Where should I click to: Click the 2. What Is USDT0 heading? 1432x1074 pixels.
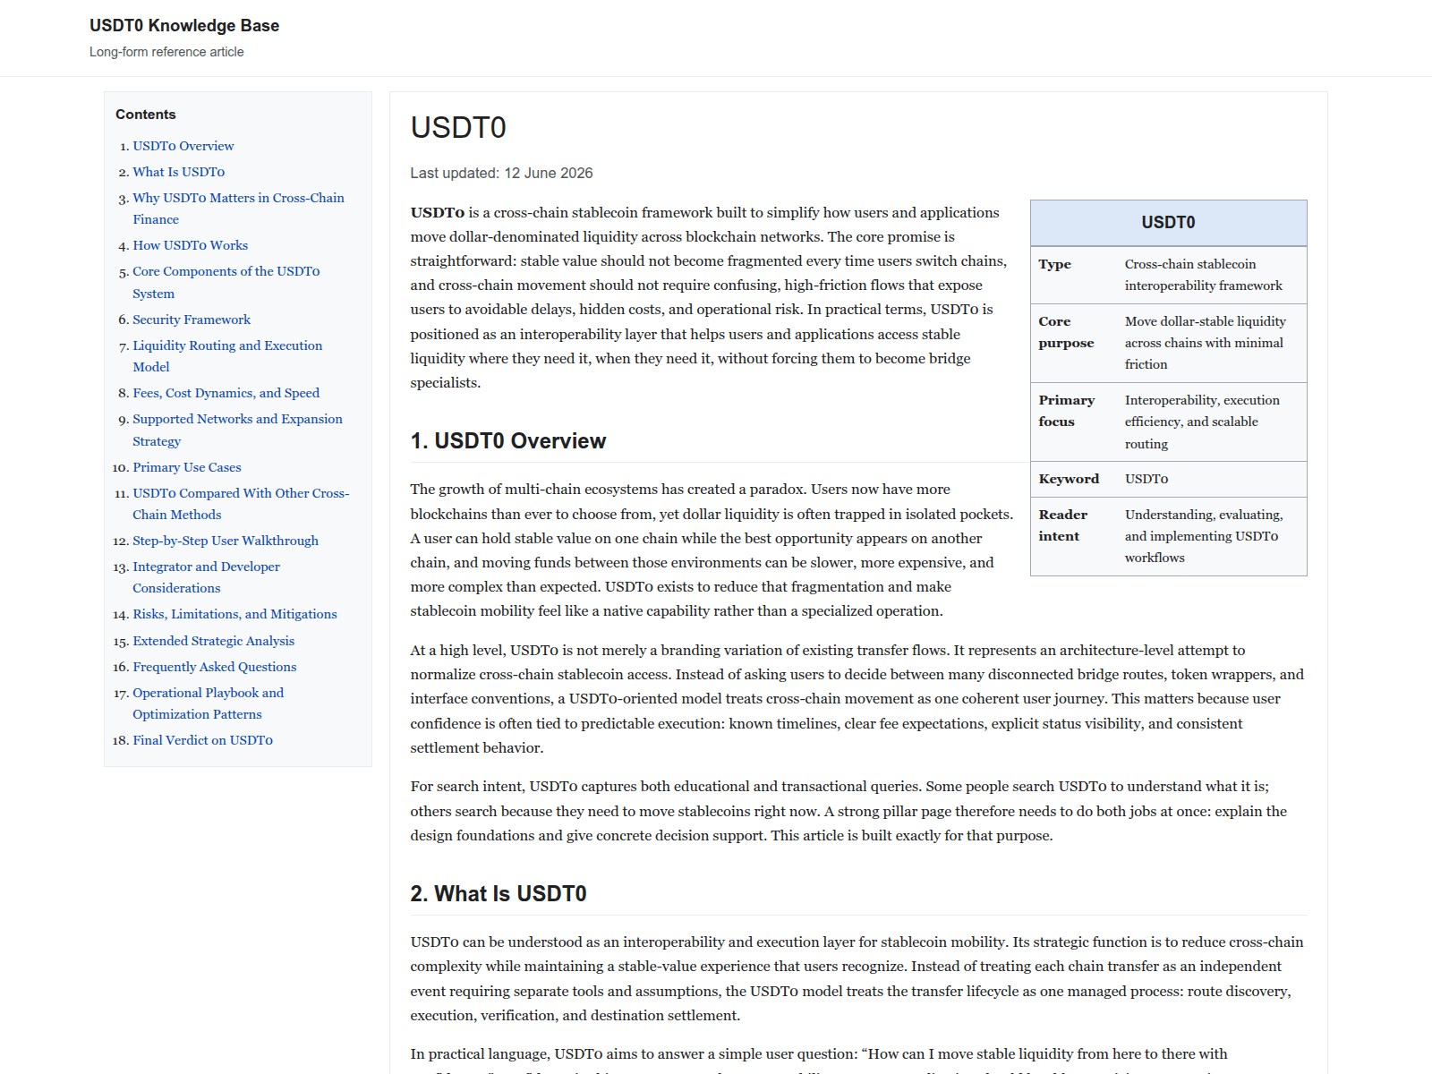coord(499,894)
